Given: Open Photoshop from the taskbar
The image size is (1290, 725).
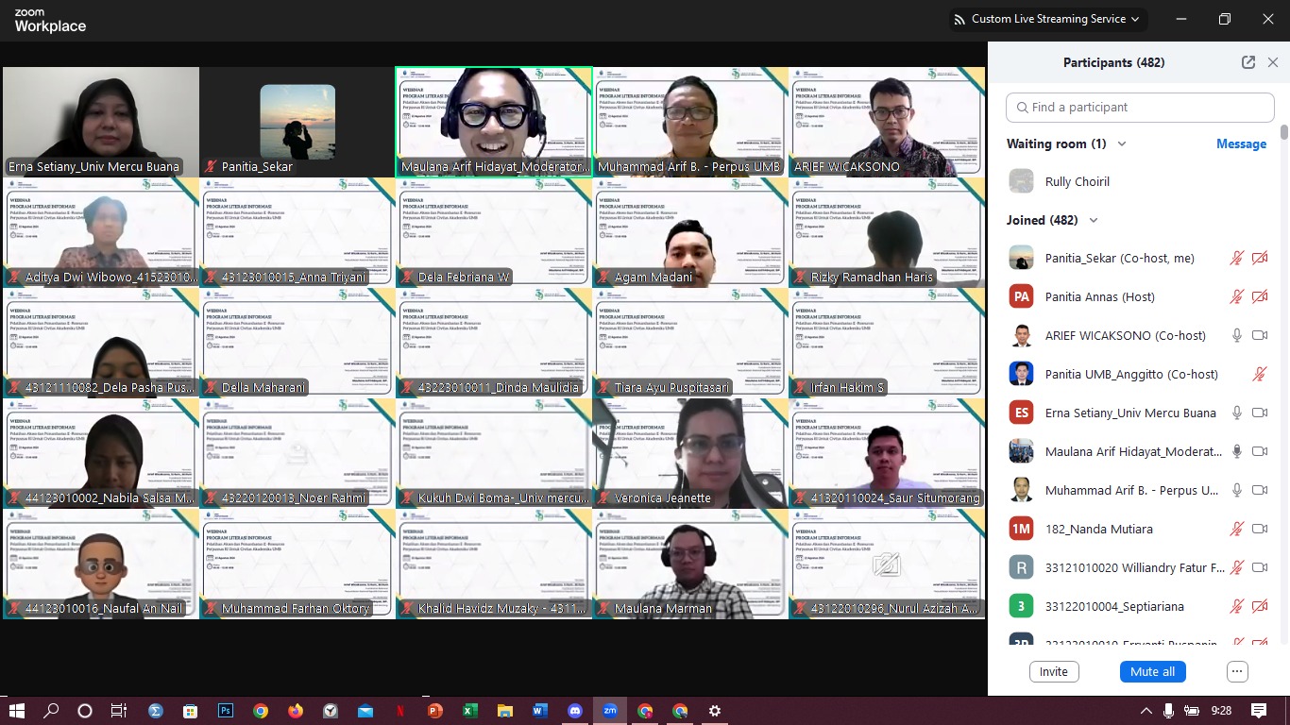Looking at the screenshot, I should 226,711.
